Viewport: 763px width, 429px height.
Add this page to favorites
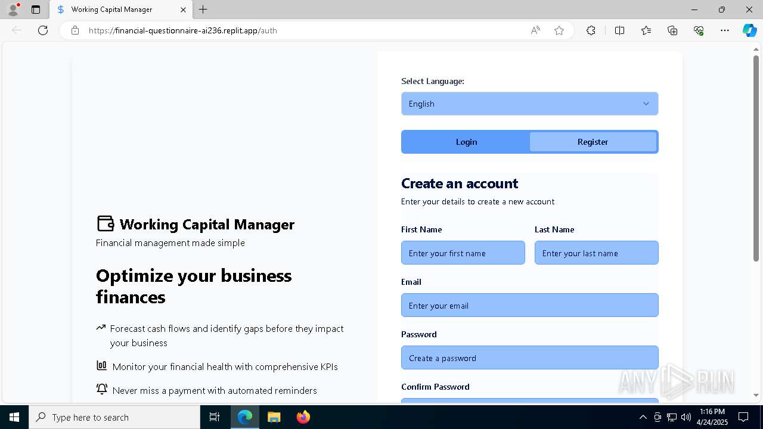click(x=559, y=30)
